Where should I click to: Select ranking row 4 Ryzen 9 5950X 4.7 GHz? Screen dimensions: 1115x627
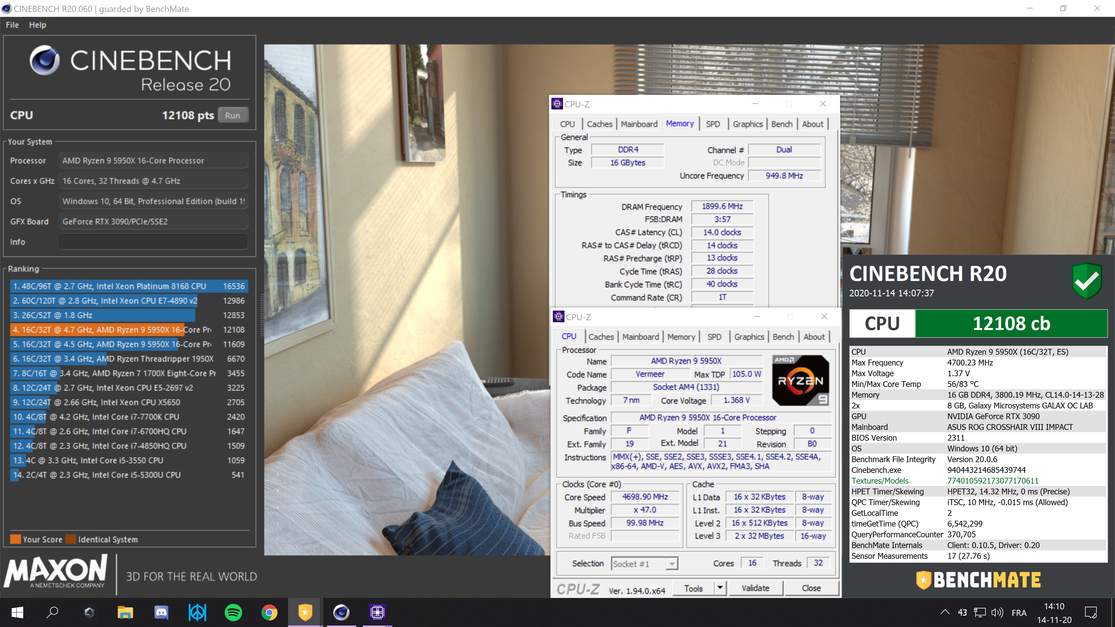tap(129, 330)
